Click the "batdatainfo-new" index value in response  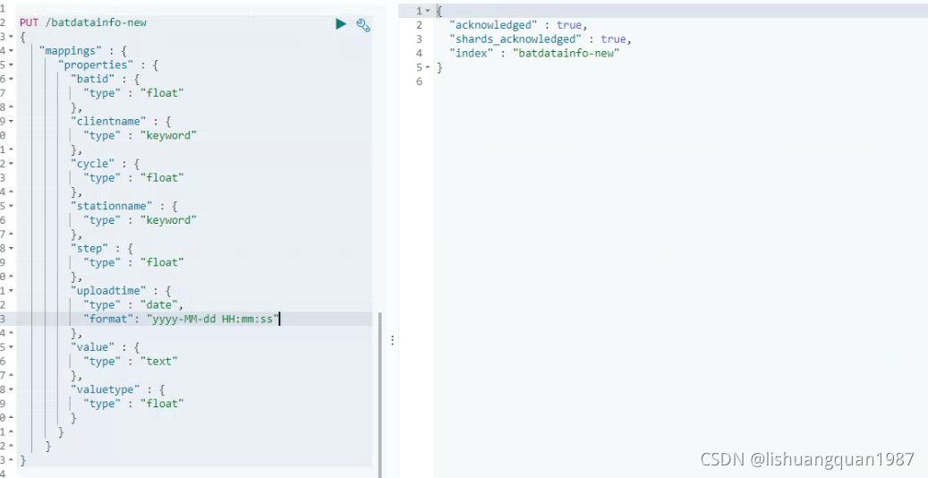click(566, 53)
